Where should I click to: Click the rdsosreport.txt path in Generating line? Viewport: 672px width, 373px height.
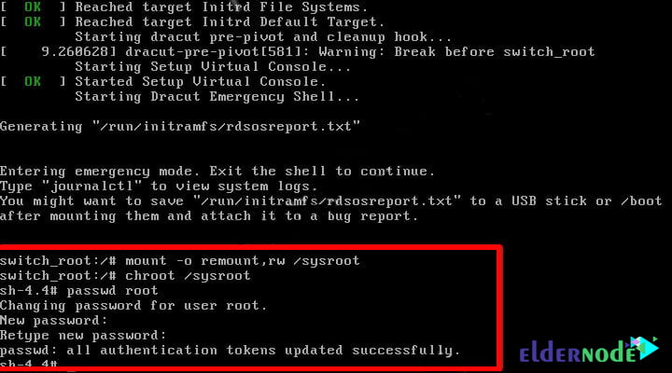226,126
